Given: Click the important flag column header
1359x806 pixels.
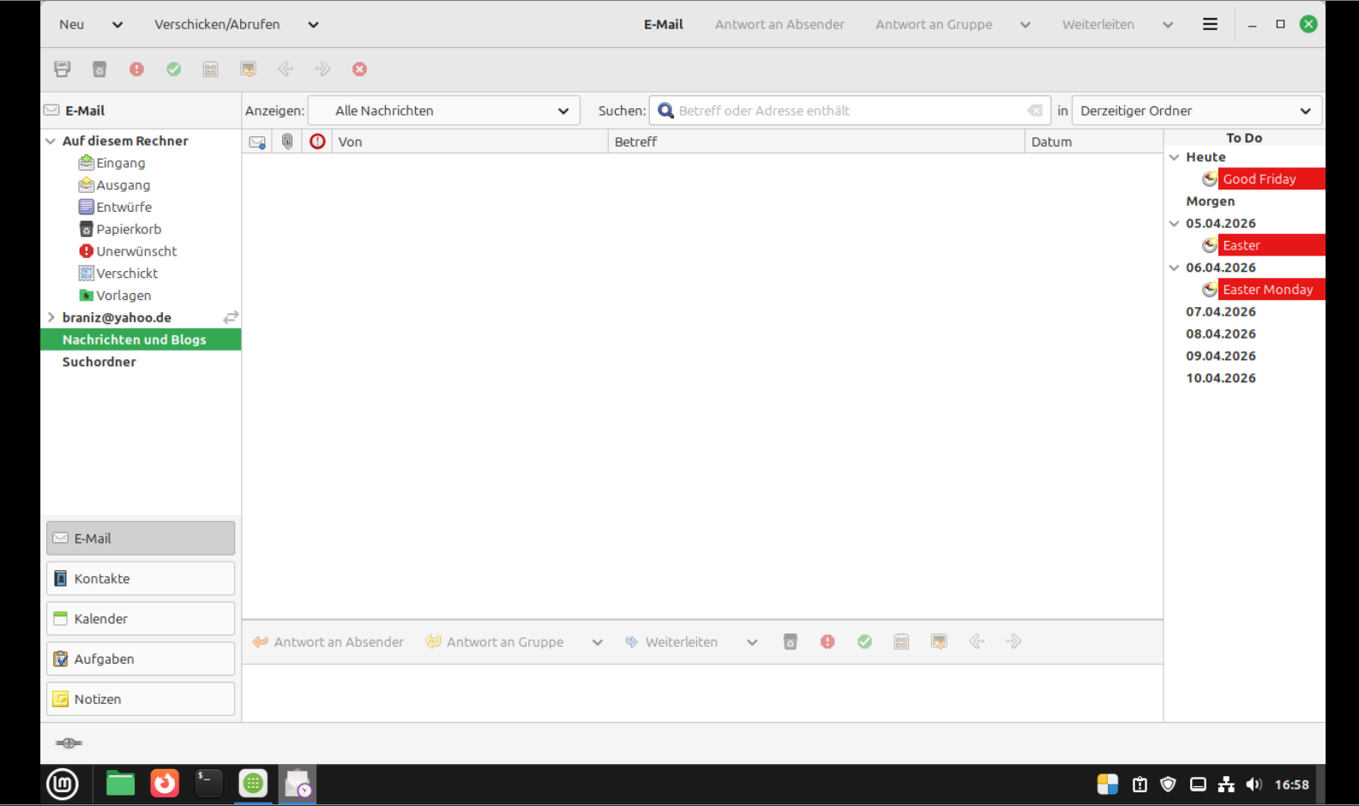Looking at the screenshot, I should click(x=317, y=141).
